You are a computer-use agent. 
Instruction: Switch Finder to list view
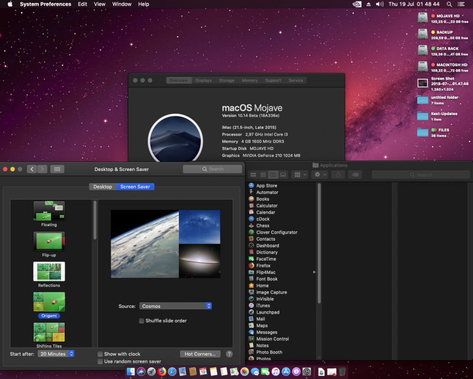(263, 175)
